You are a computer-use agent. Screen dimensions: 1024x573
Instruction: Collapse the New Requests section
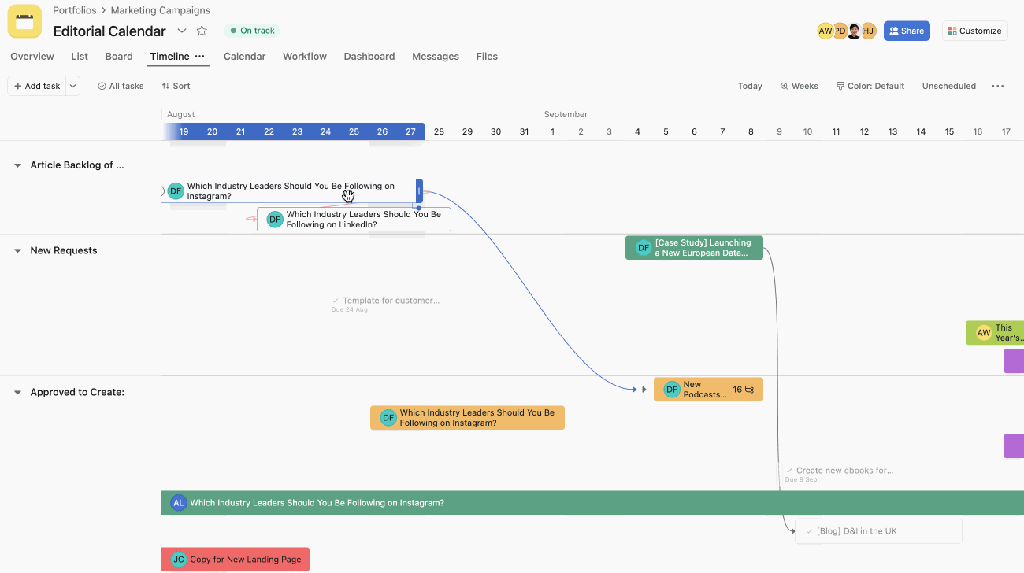click(17, 251)
